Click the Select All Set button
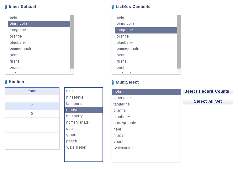238x169 pixels. point(208,101)
